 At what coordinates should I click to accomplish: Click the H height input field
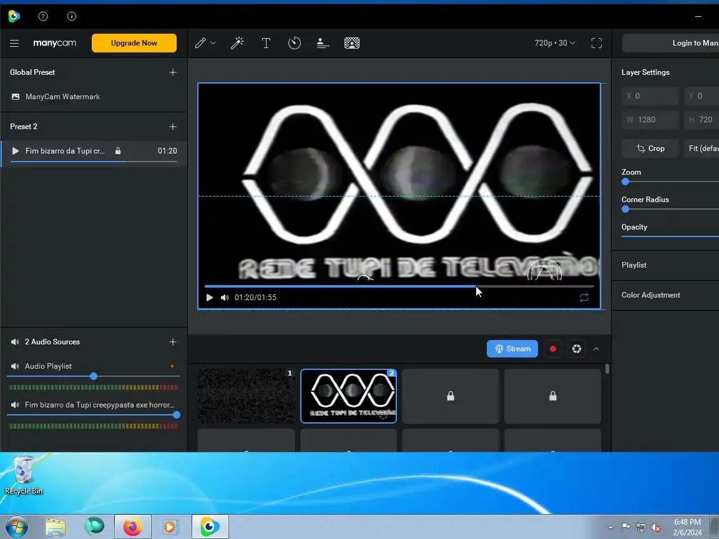702,120
